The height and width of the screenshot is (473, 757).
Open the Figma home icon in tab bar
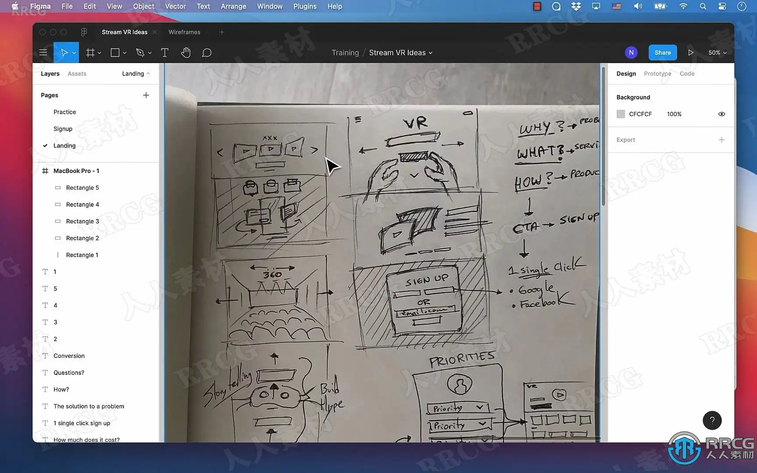coord(84,32)
